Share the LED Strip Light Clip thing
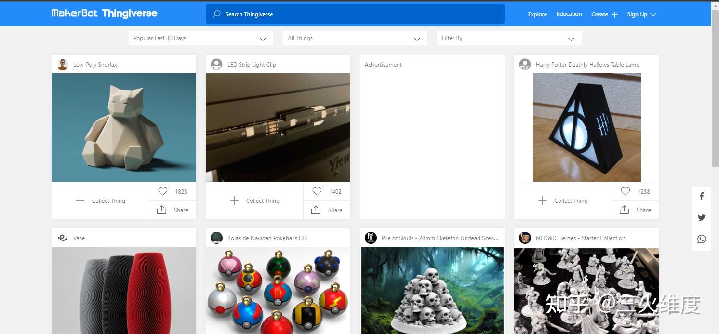This screenshot has width=719, height=334. [x=327, y=210]
